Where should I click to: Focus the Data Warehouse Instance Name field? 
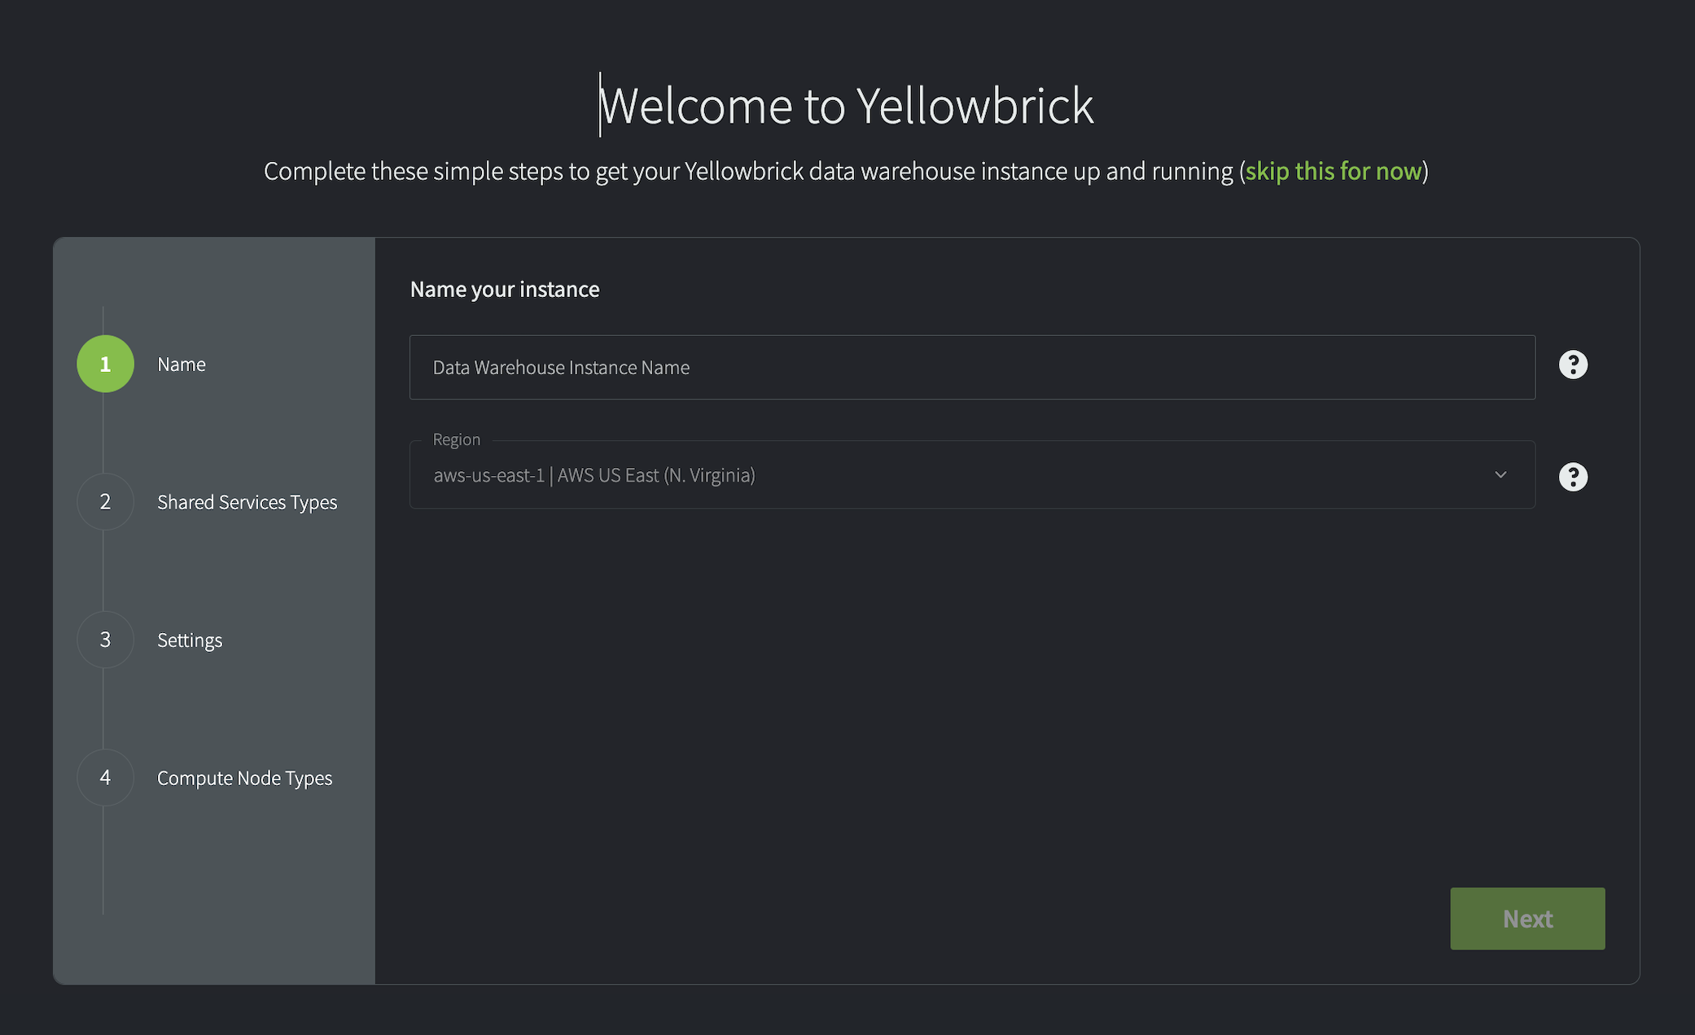pos(972,368)
